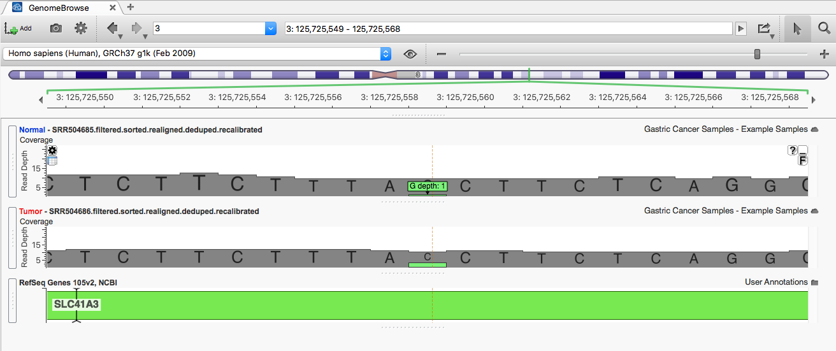Click the Coverage label under Normal track

point(36,140)
